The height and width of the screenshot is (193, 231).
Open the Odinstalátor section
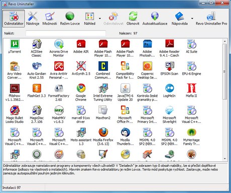click(14, 19)
